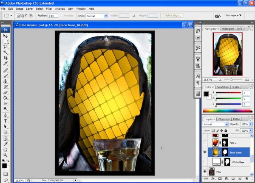The image size is (255, 183).
Task: Toggle lock transparent pixels
Action: pyautogui.click(x=213, y=130)
